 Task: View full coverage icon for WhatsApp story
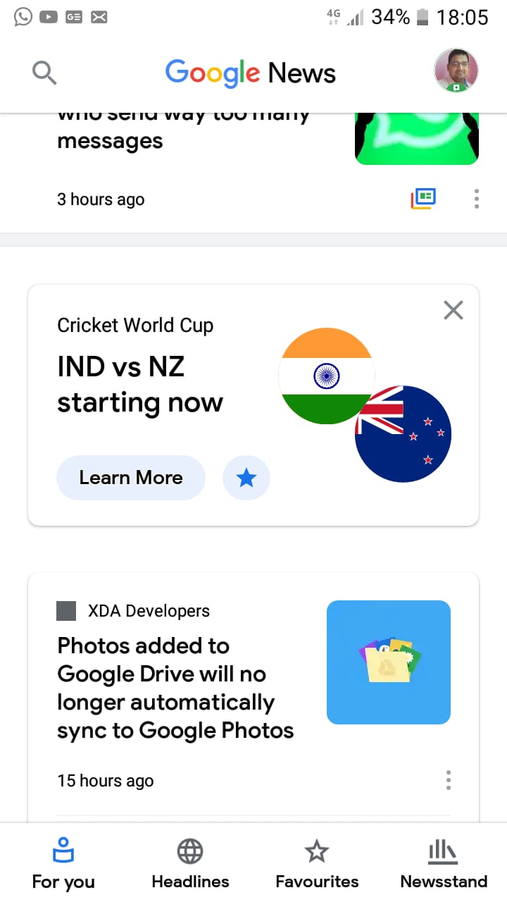point(423,199)
